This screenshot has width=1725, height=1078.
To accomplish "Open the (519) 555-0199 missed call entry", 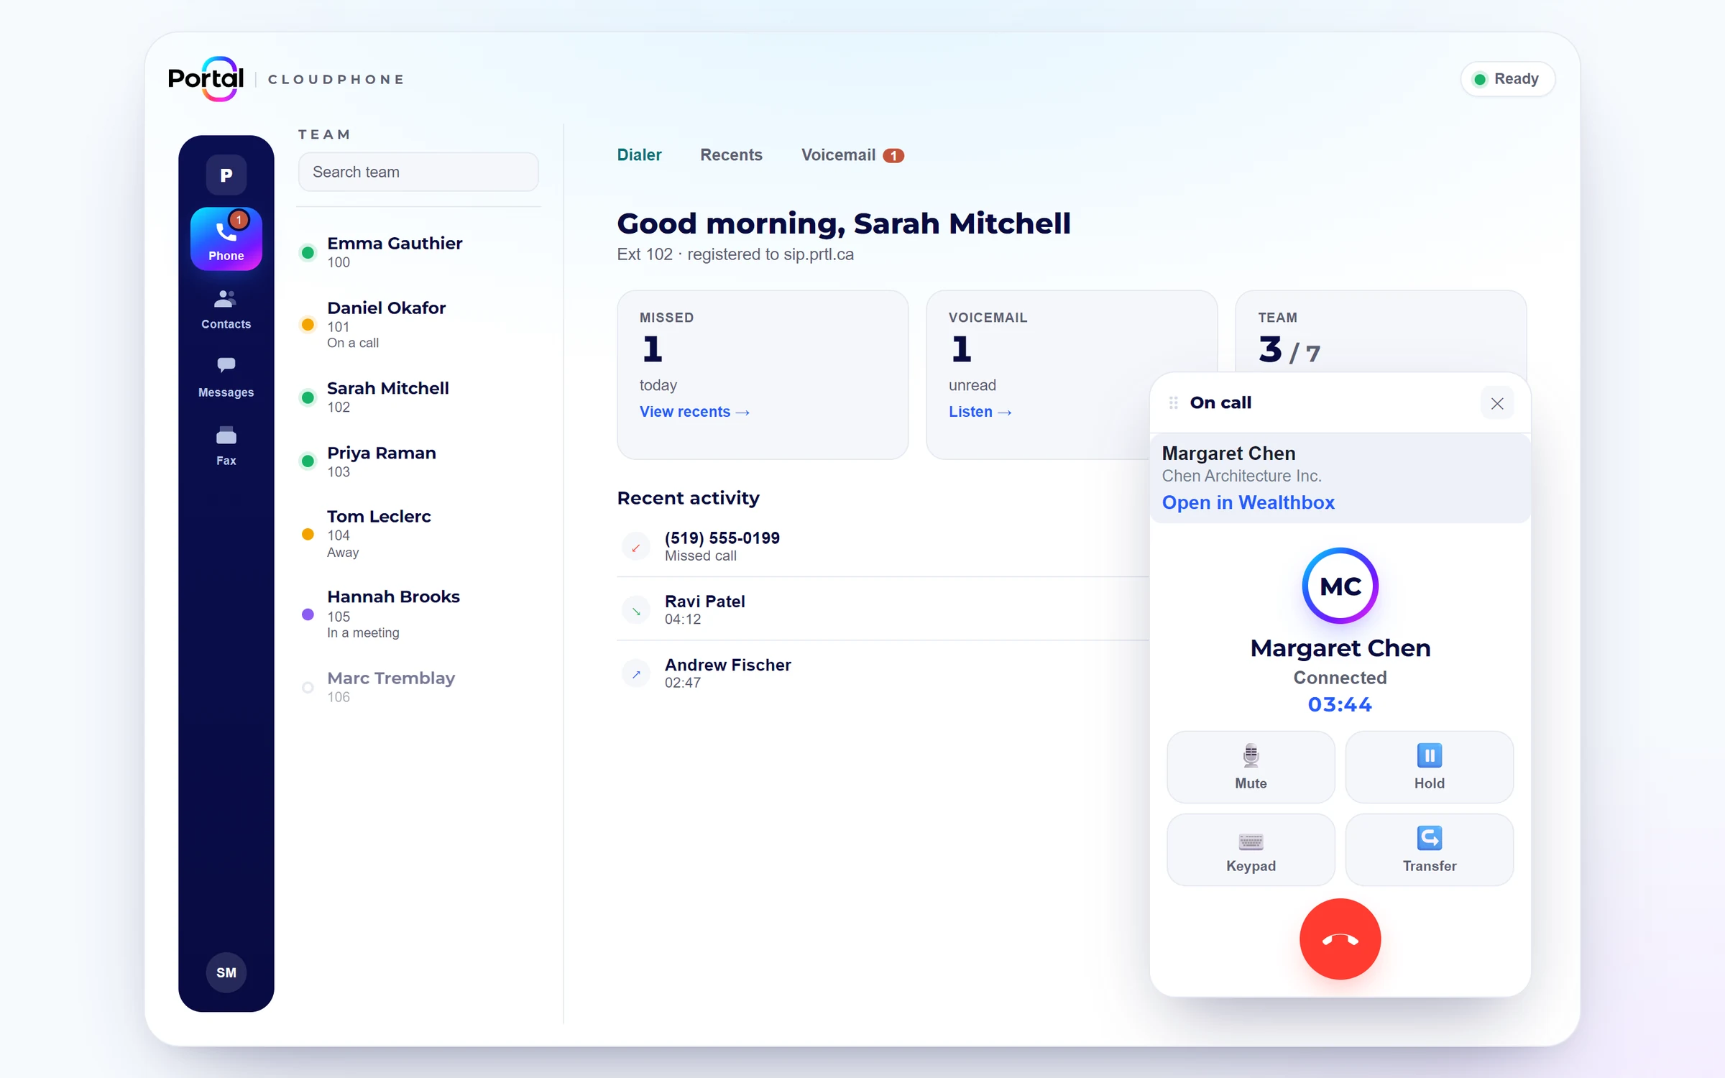I will (x=883, y=546).
